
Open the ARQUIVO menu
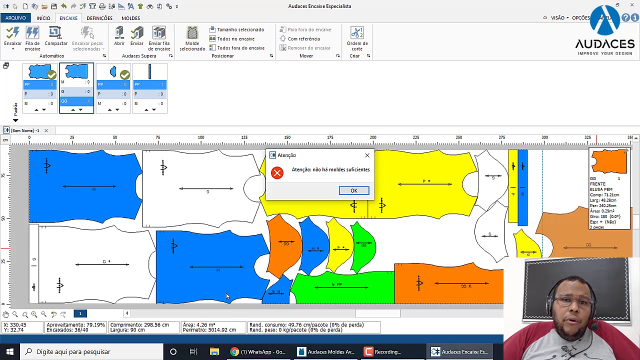(15, 18)
